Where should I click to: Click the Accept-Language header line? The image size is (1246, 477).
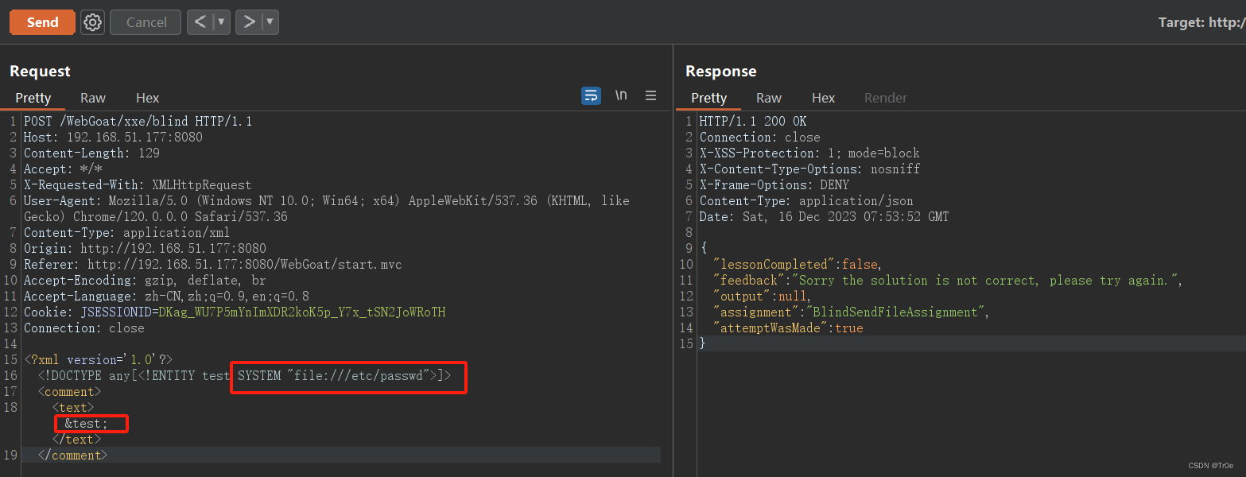(x=166, y=297)
